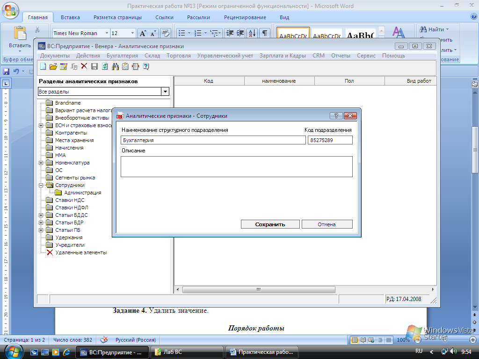
Task: Click Найти in Word ribbon
Action: click(434, 29)
